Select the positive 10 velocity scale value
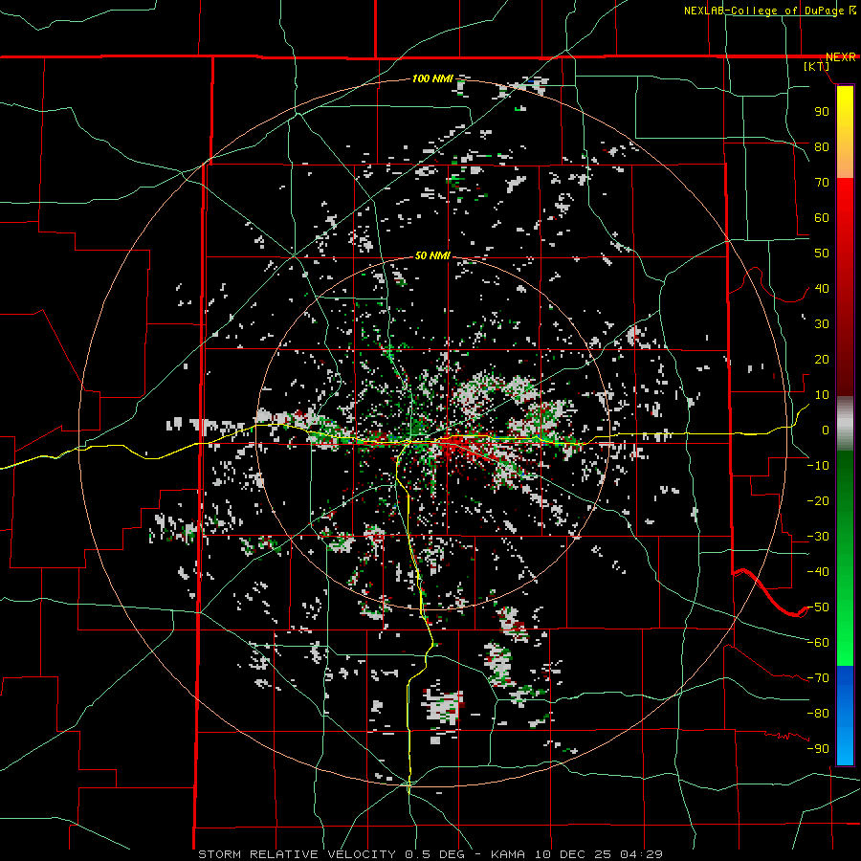Viewport: 861px width, 861px height. coord(822,395)
